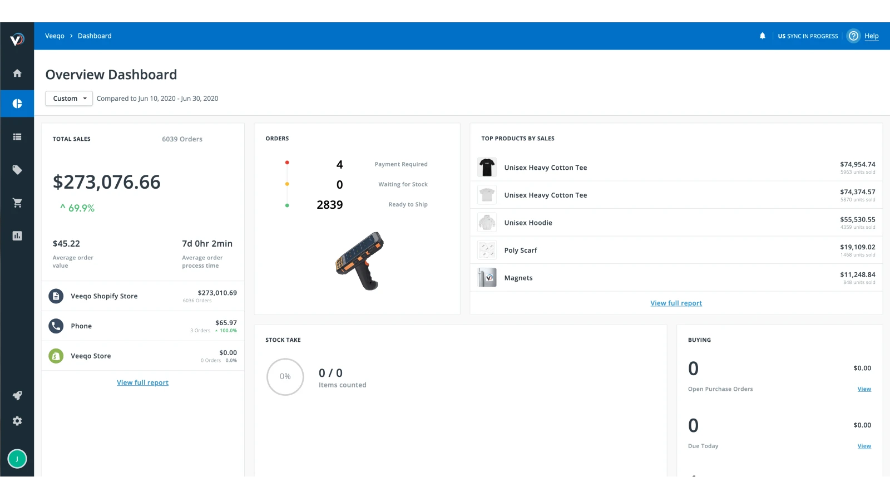Click the $45.22 average order value
Viewport: 890px width, 501px height.
tap(66, 244)
